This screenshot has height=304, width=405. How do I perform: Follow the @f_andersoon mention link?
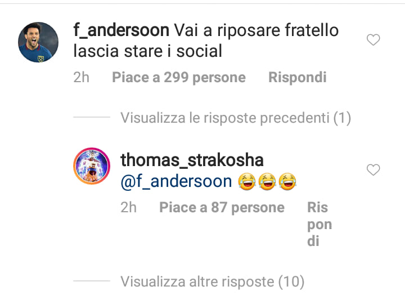pyautogui.click(x=176, y=181)
